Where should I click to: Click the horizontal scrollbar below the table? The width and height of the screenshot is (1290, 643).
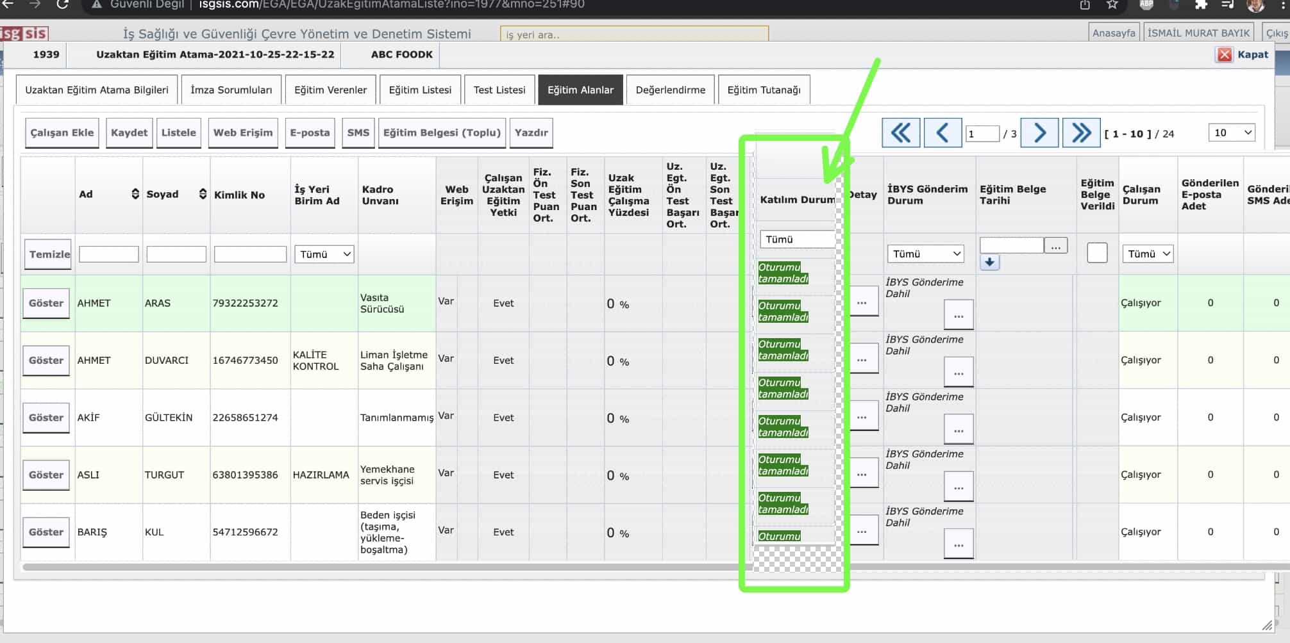(x=385, y=567)
